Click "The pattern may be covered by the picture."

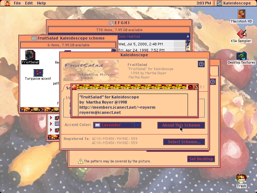(x=117, y=161)
